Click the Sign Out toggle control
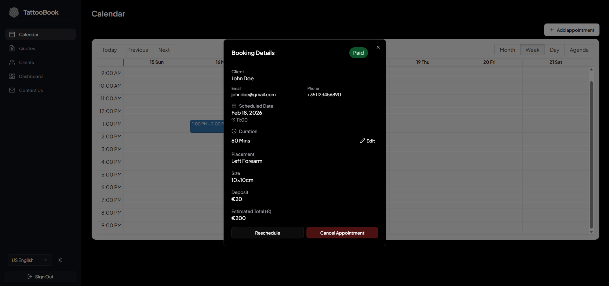Screen dimensions: 609x286 click(x=40, y=276)
